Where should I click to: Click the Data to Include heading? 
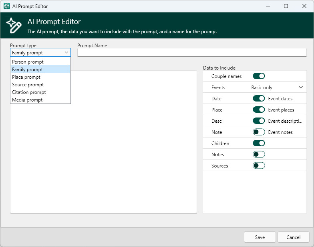tap(219, 68)
